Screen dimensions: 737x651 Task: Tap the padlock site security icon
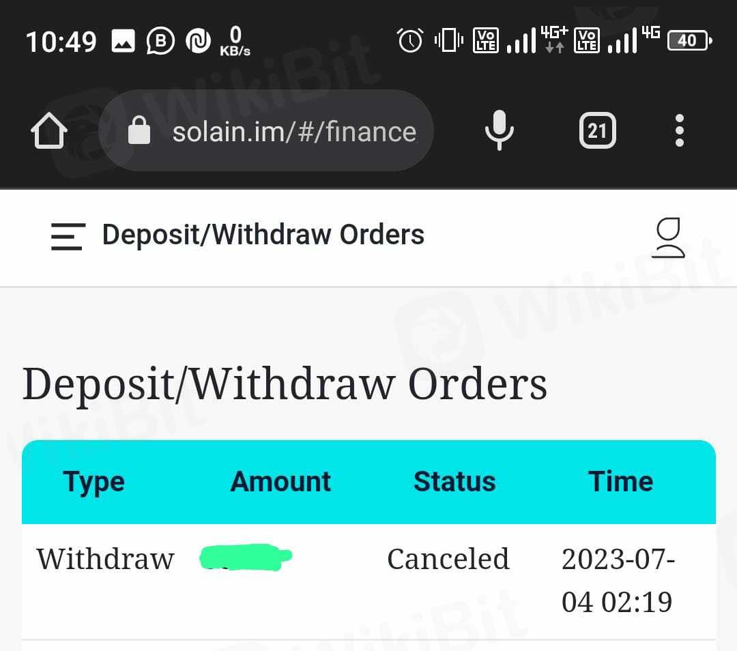(x=139, y=130)
